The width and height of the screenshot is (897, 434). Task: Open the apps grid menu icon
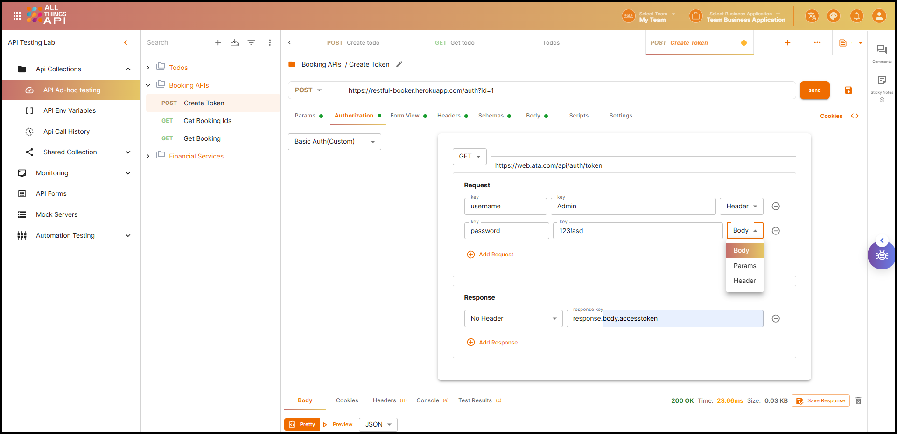pos(17,16)
